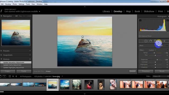Adjust the Highlights slider

coord(155,65)
